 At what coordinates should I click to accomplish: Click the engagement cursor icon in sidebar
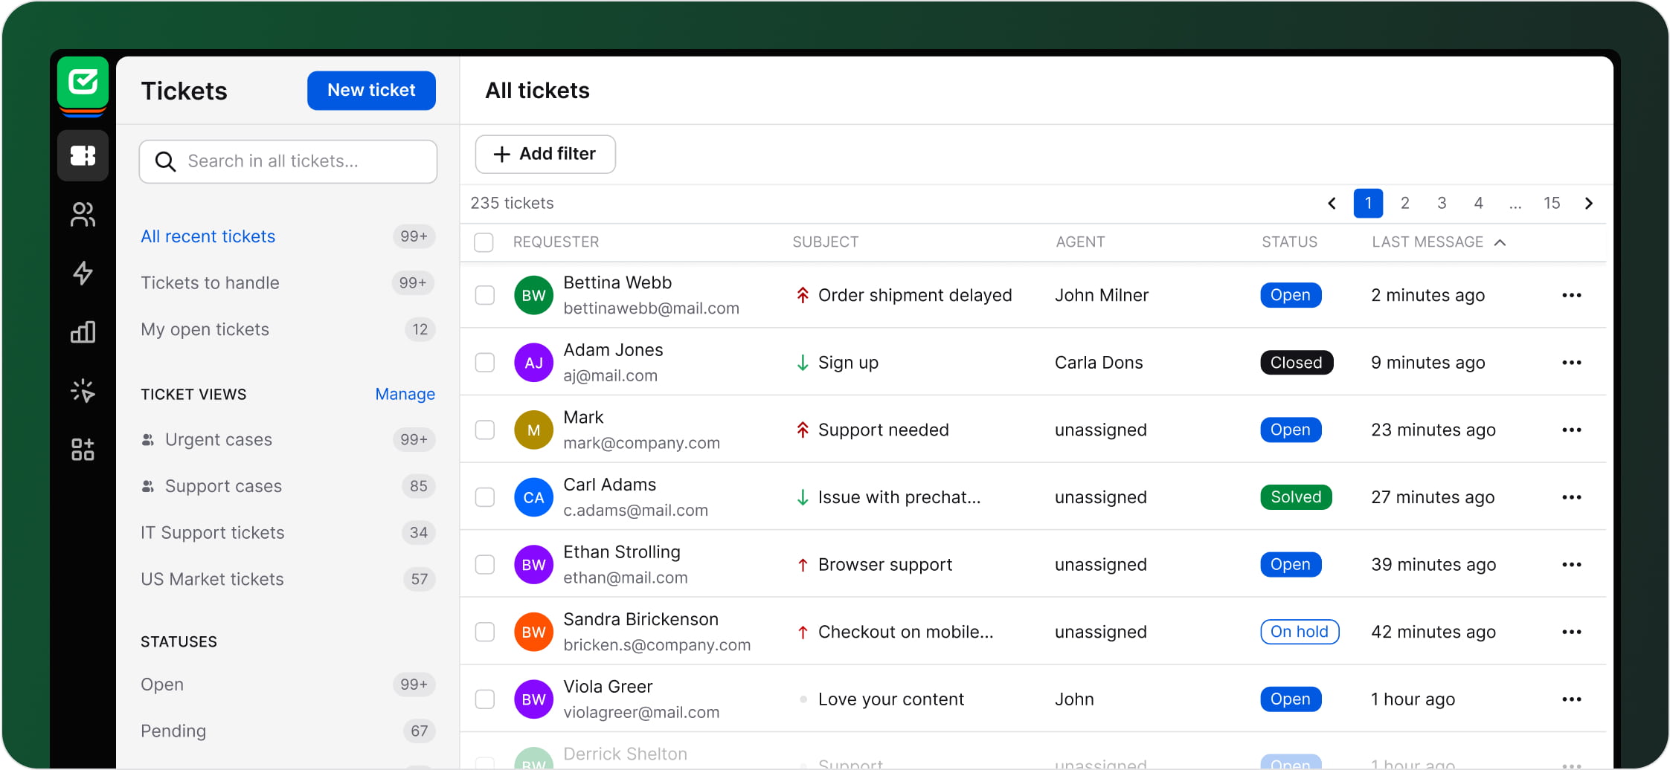point(83,390)
